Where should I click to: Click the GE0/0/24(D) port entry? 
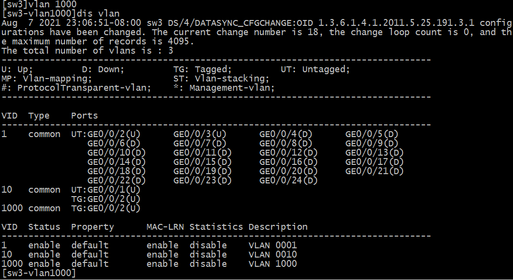click(x=288, y=180)
